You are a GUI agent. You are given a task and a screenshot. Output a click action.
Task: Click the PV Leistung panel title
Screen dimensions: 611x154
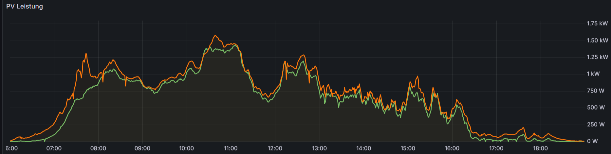point(25,7)
